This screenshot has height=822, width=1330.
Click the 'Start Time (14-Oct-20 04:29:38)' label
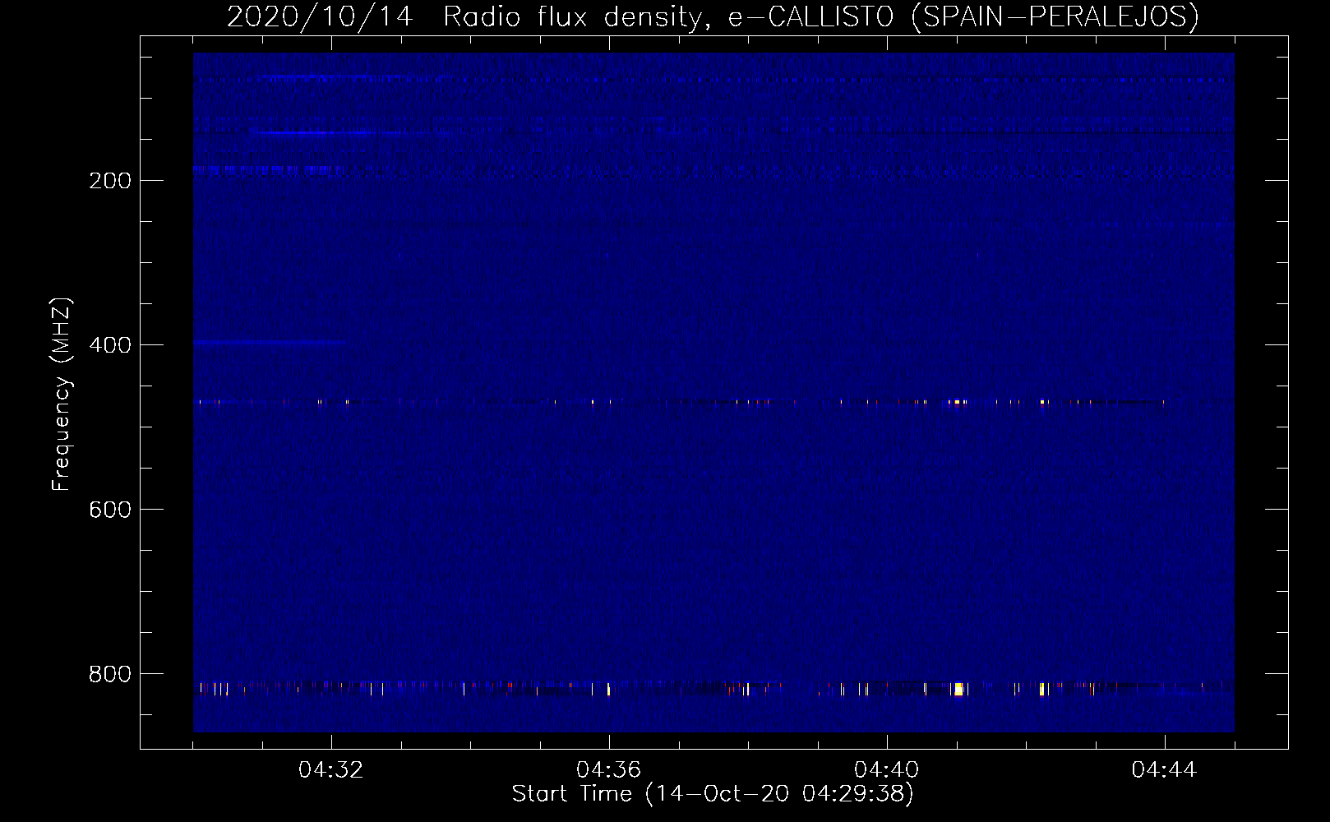[713, 794]
